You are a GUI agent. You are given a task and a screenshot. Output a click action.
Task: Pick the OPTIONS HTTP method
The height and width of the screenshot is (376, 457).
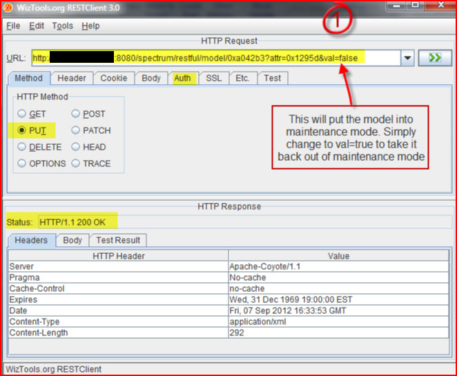[x=22, y=164]
